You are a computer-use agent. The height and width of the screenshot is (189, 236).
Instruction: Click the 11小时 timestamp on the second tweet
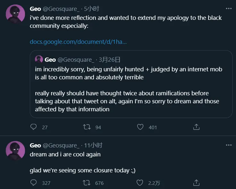[93, 145]
